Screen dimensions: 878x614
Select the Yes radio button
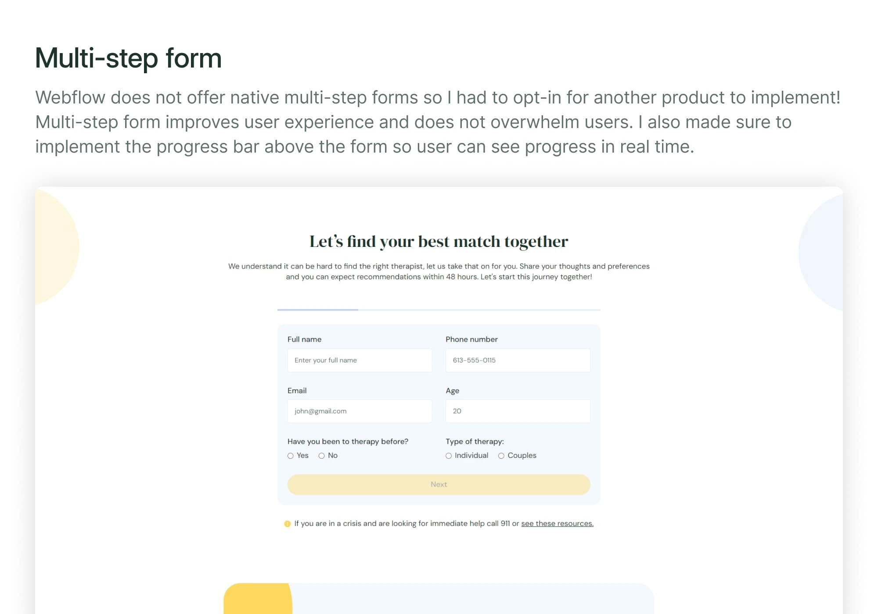point(291,456)
